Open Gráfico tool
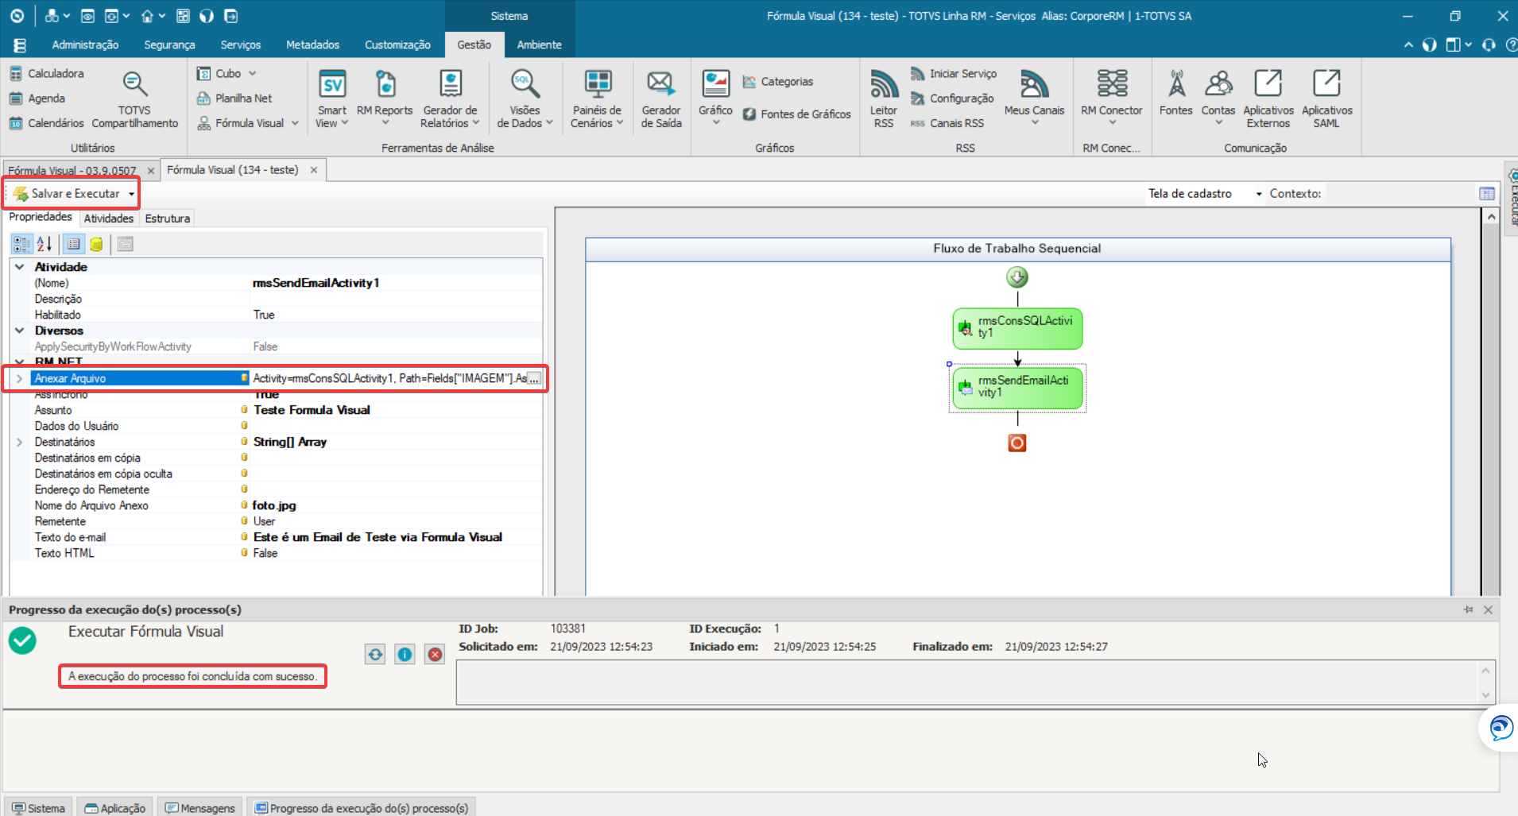The width and height of the screenshot is (1518, 816). point(715,99)
